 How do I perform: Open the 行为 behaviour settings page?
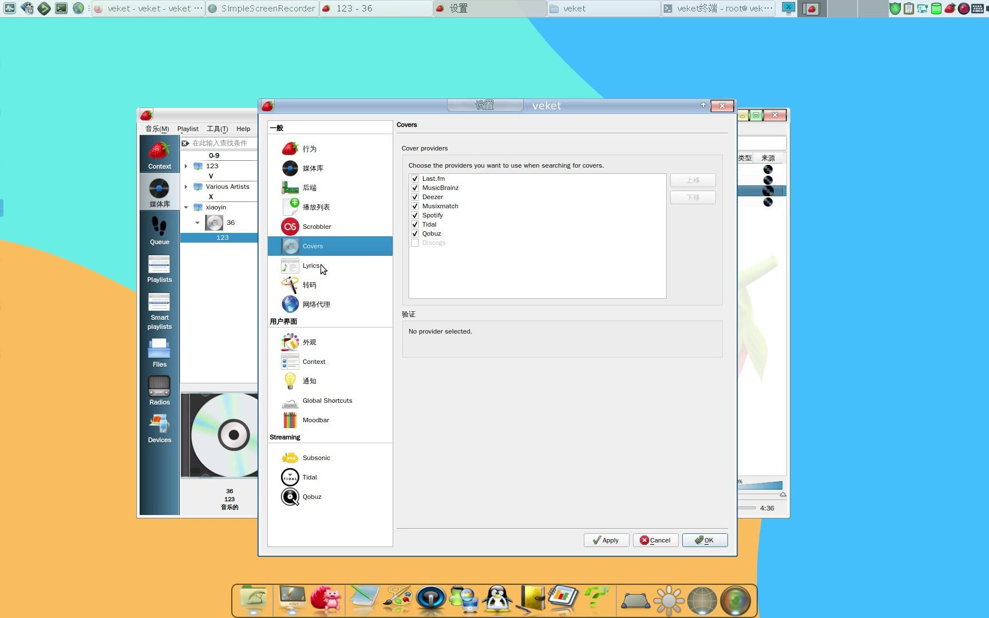pyautogui.click(x=330, y=149)
